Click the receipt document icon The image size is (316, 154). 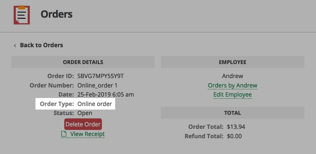[x=64, y=134]
